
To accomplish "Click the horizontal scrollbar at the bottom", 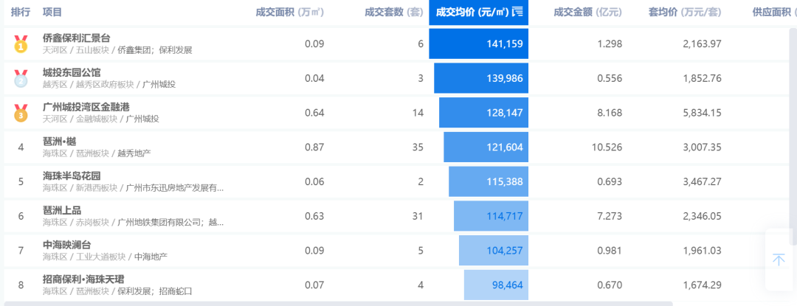I will click(339, 304).
